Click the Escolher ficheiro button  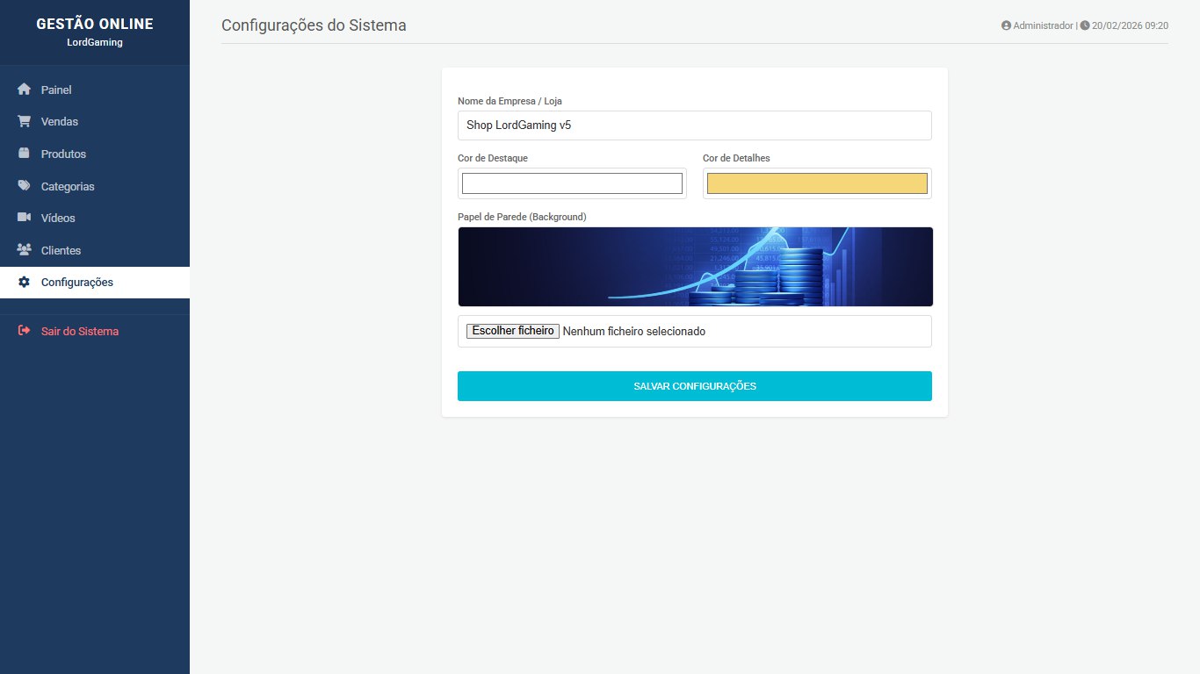[x=512, y=331]
